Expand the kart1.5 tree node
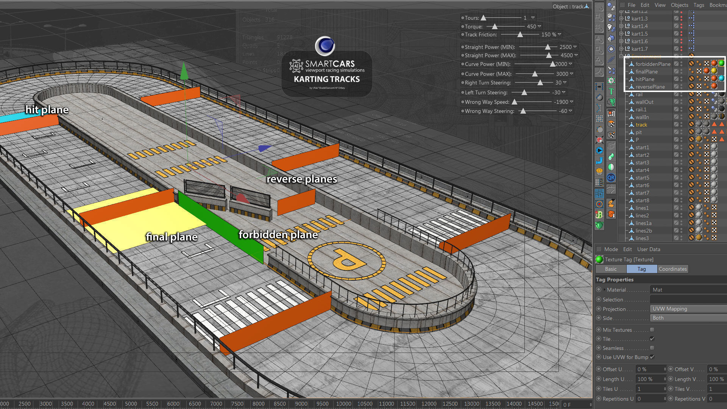727x409 pixels. (621, 34)
